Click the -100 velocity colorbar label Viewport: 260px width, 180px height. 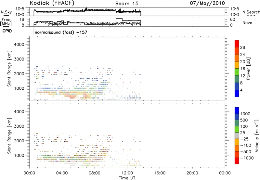click(x=246, y=145)
